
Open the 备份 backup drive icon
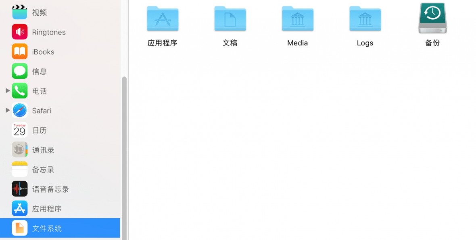pos(432,18)
